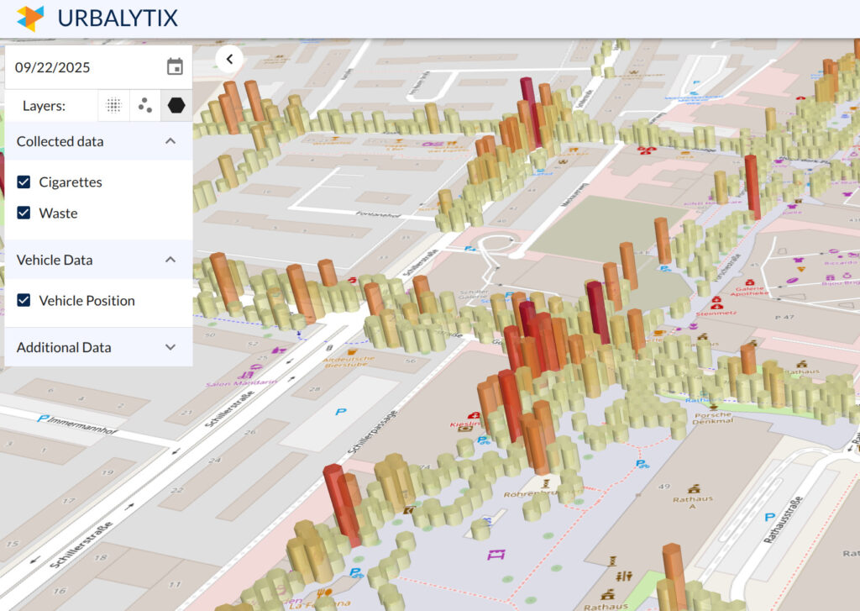Disable the Vehicle Position checkbox
The height and width of the screenshot is (611, 860).
pos(24,300)
